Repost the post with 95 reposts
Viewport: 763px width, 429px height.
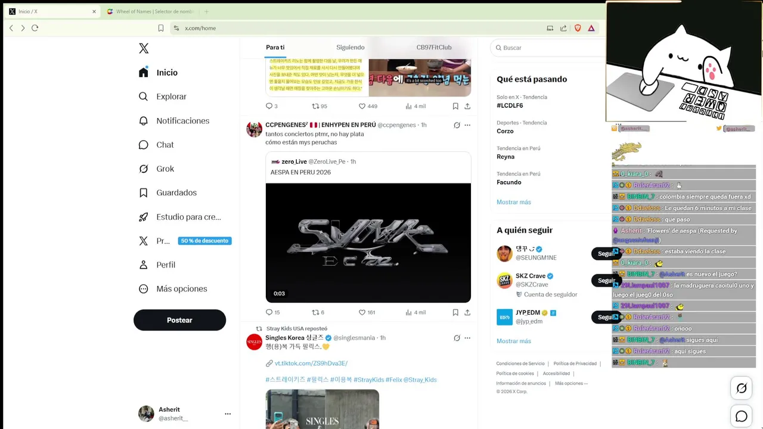point(320,106)
